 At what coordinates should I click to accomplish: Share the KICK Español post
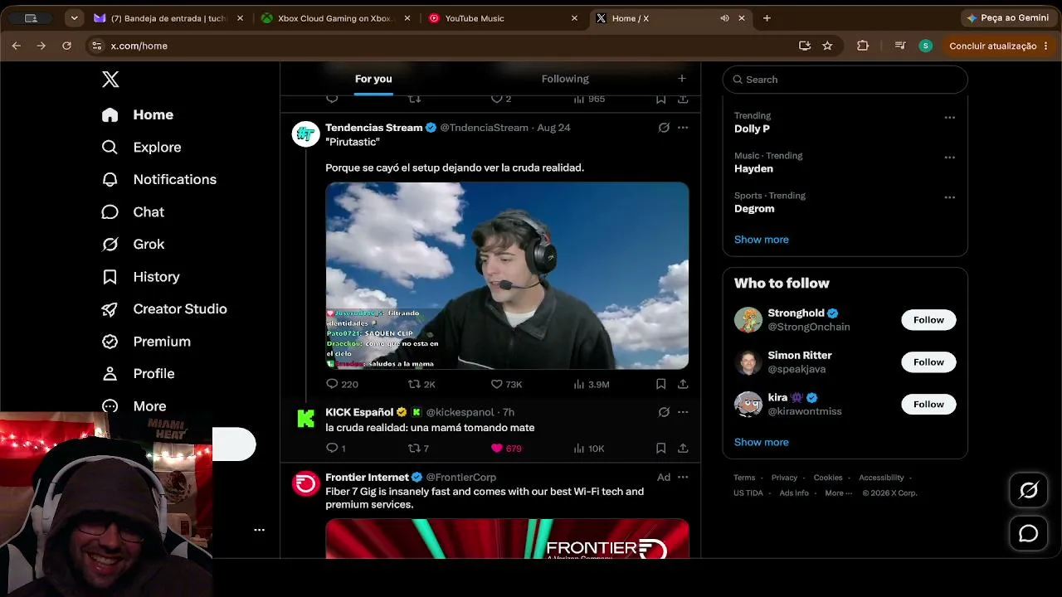683,449
